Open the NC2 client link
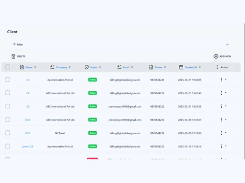This screenshot has height=183, width=245. pos(28,120)
